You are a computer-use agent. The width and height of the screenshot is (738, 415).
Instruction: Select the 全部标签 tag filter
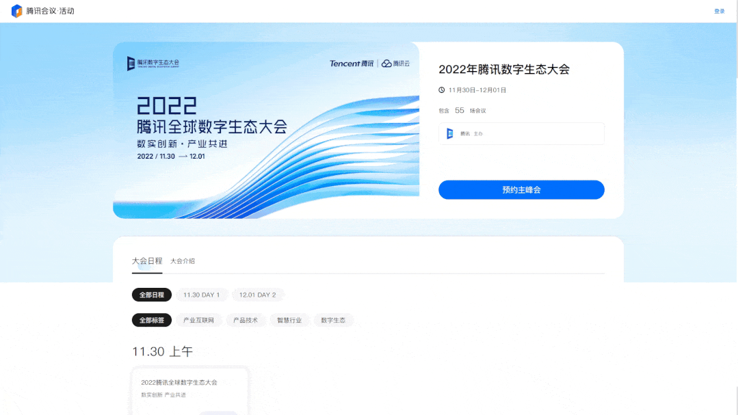tap(152, 321)
